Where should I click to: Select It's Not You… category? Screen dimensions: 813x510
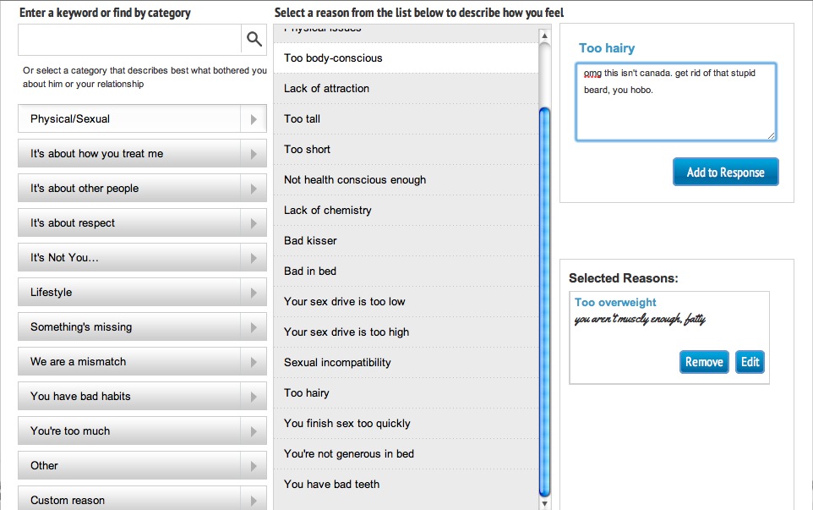pos(142,258)
